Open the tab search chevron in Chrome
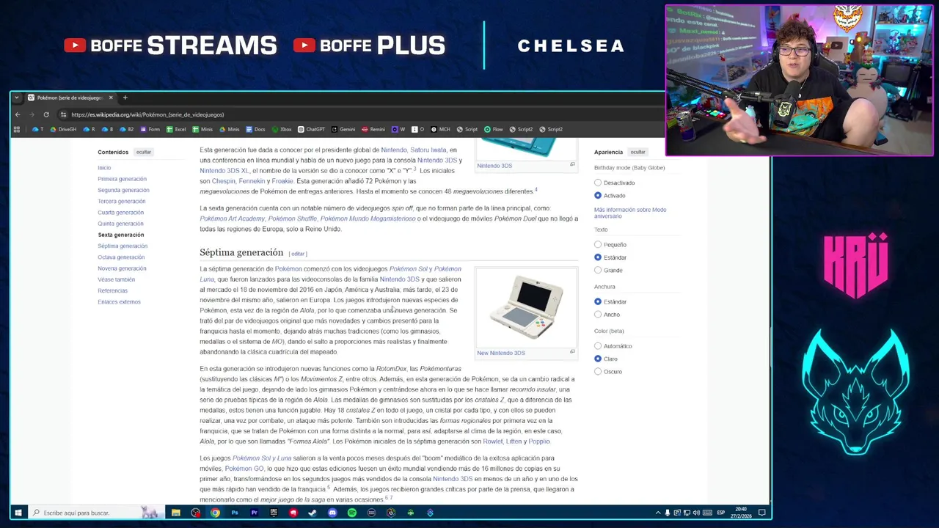 pyautogui.click(x=17, y=98)
